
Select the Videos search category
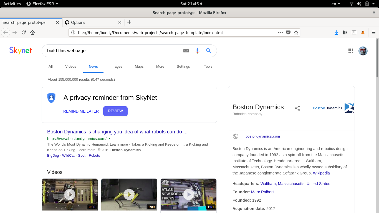coord(70,67)
